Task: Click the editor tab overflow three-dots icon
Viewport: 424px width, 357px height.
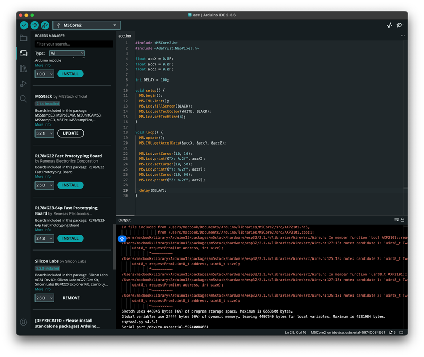Action: [x=403, y=35]
